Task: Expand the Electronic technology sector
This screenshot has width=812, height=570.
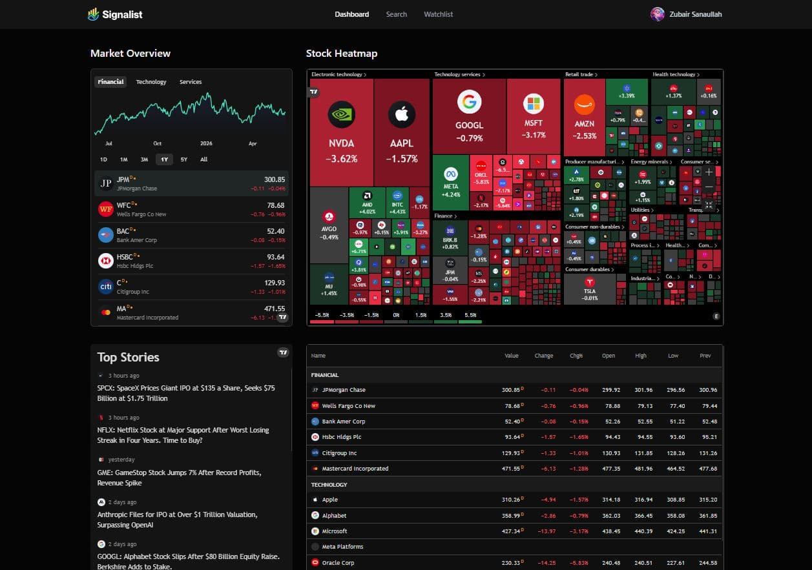Action: [x=338, y=74]
